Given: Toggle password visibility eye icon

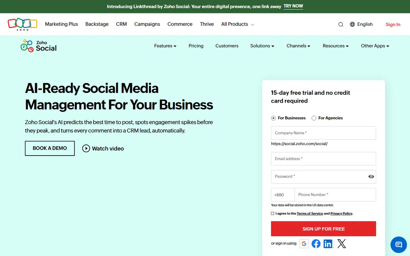Looking at the screenshot, I should coord(371,177).
